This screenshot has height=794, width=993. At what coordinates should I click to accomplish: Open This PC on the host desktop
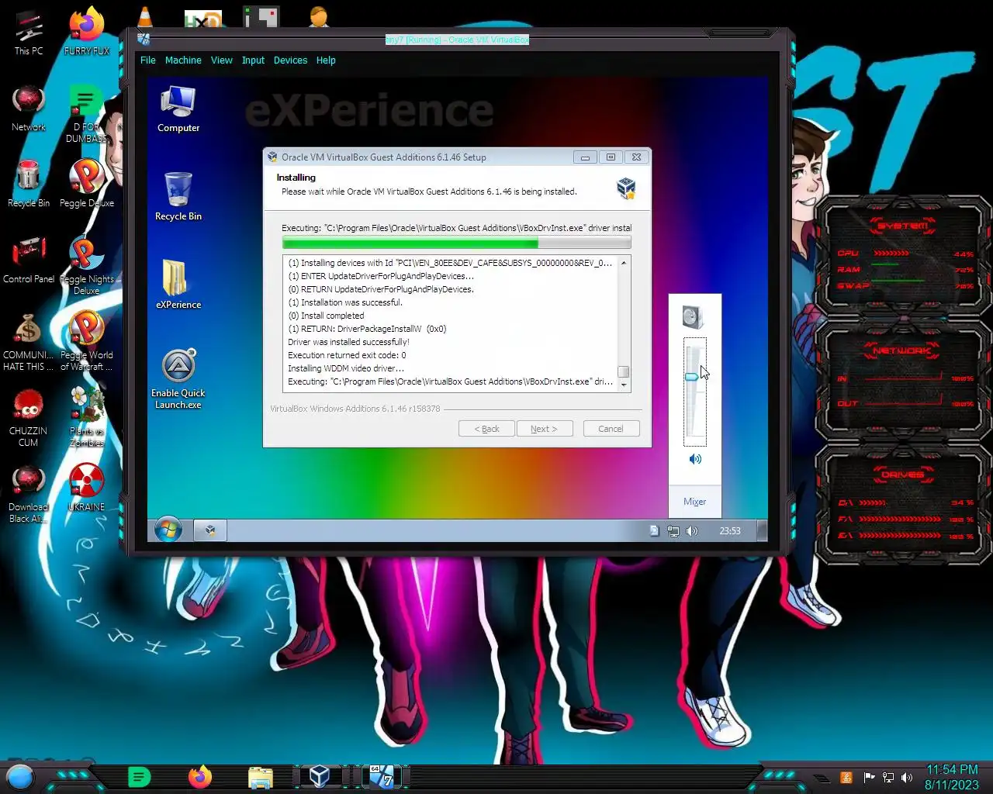coord(29,33)
